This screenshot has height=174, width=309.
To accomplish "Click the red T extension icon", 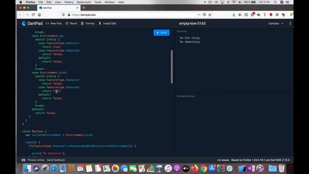I will [x=265, y=15].
